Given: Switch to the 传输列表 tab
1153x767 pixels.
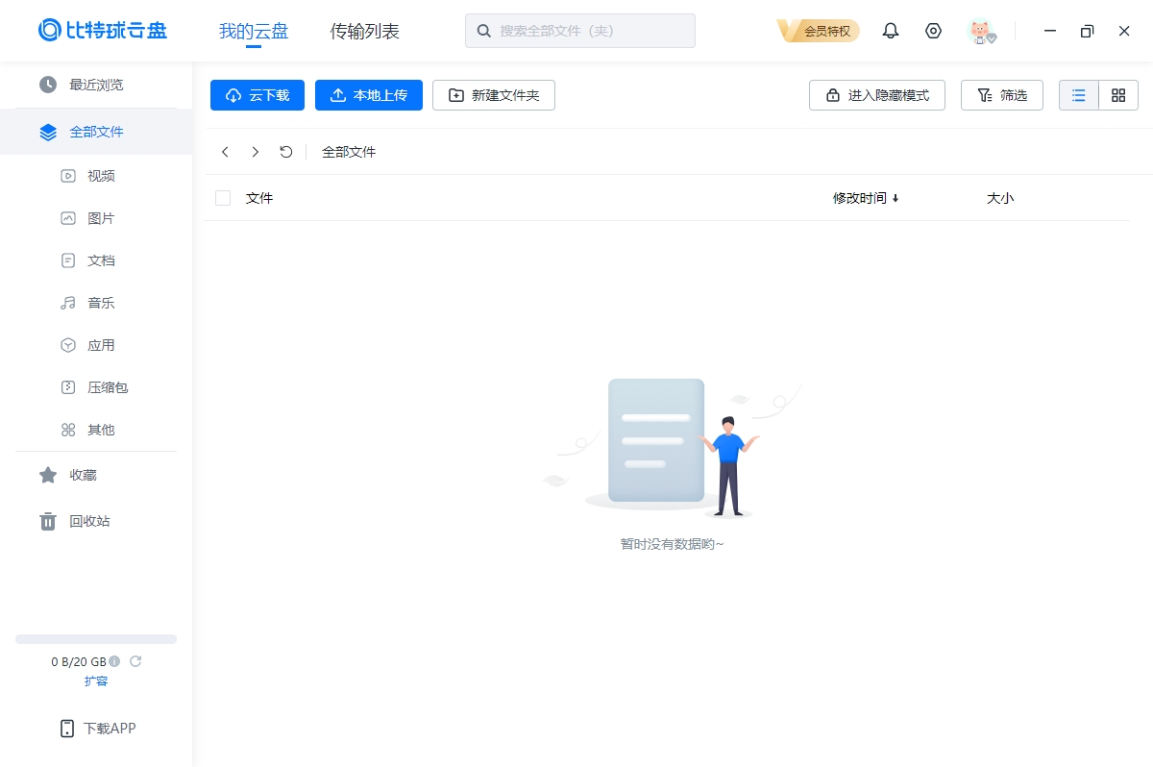Looking at the screenshot, I should coord(364,30).
